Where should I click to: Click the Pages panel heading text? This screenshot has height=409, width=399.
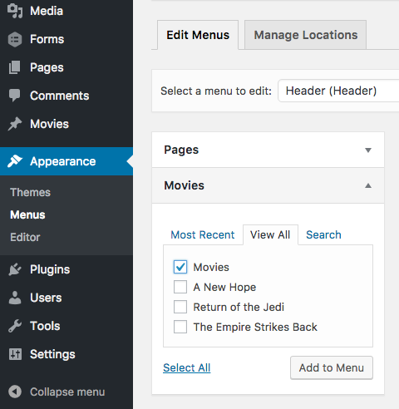[x=181, y=150]
